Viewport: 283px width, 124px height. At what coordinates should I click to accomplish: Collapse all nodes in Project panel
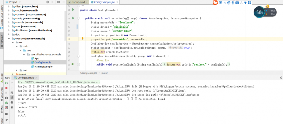click(52, 2)
